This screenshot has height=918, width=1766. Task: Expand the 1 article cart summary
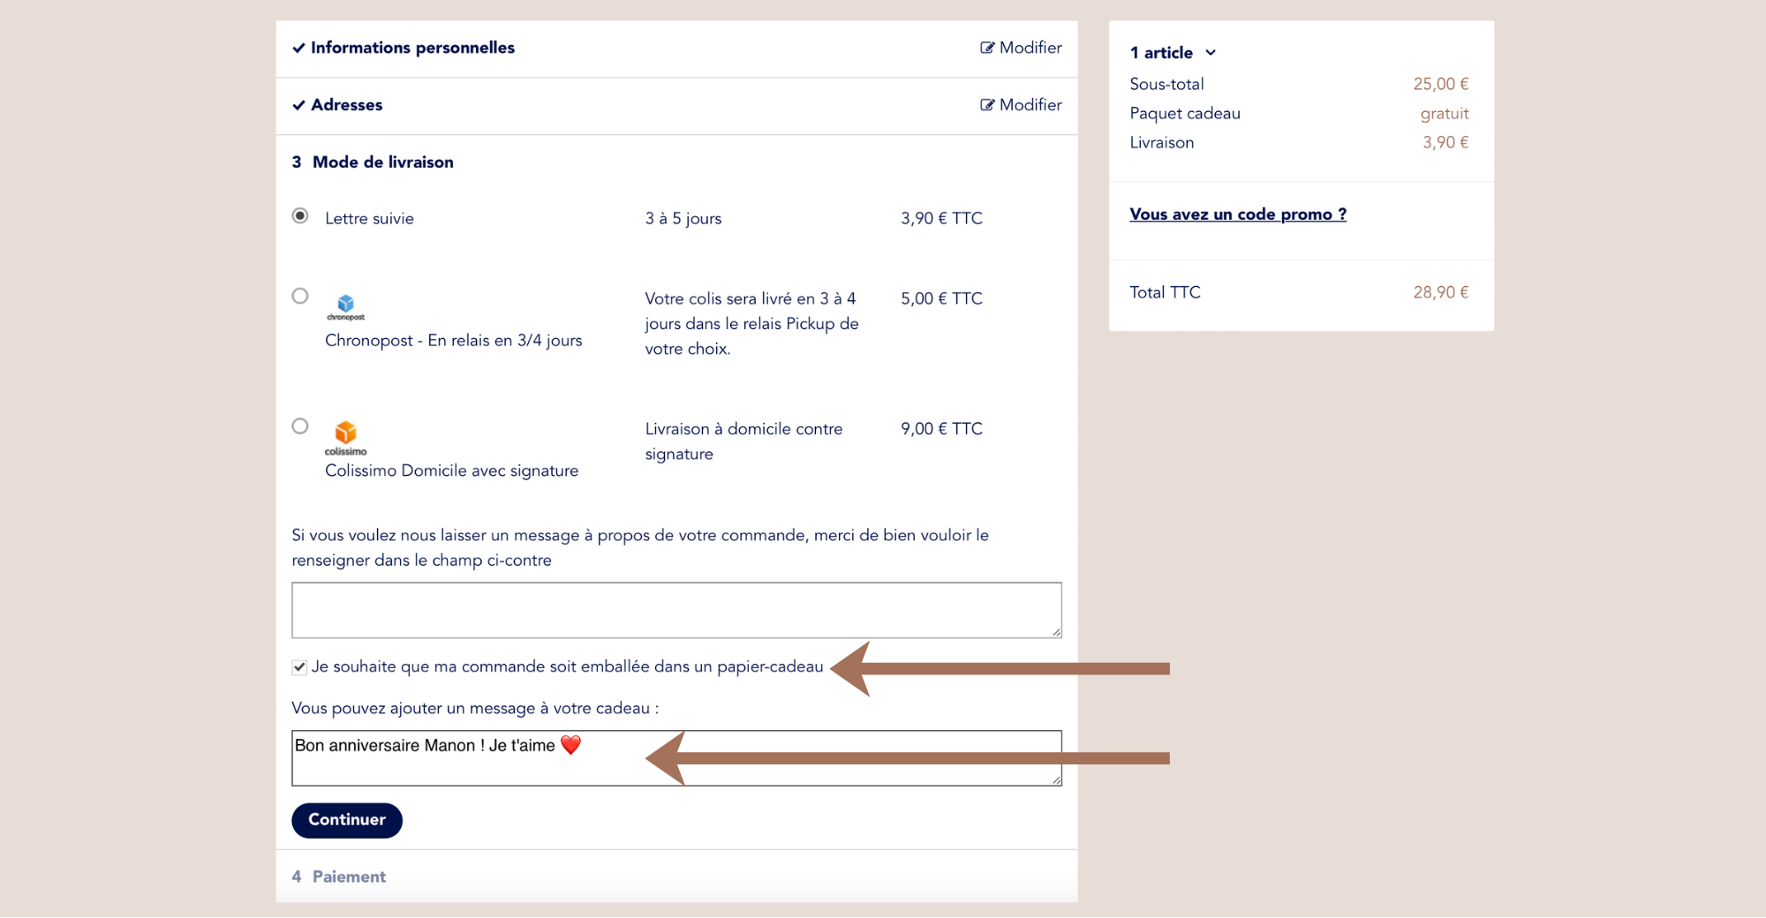click(1173, 53)
